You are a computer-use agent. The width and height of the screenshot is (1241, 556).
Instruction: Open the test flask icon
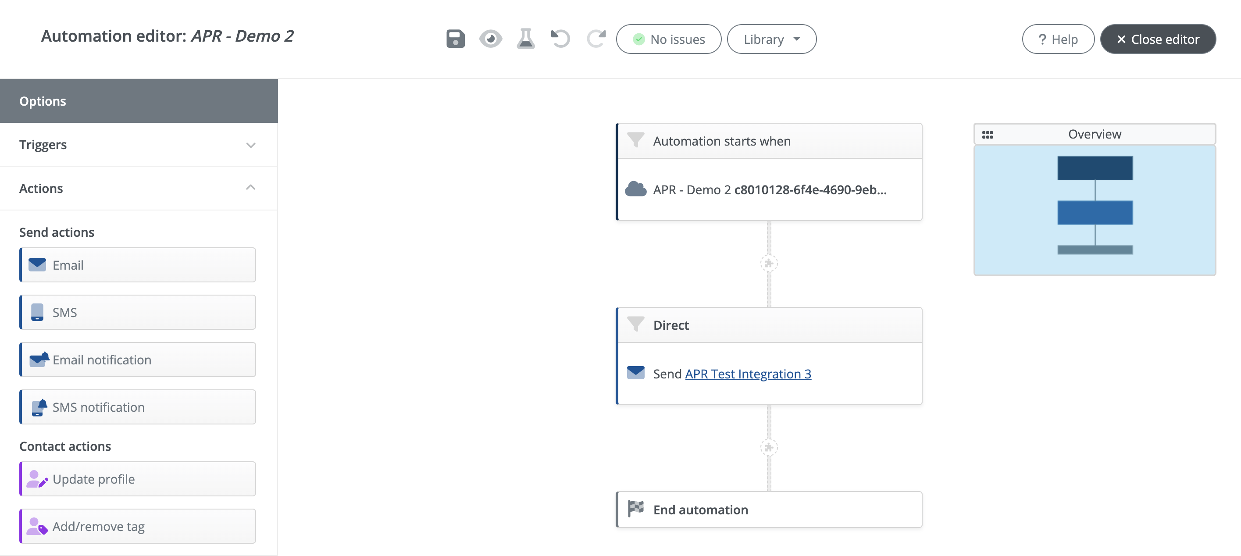[526, 39]
